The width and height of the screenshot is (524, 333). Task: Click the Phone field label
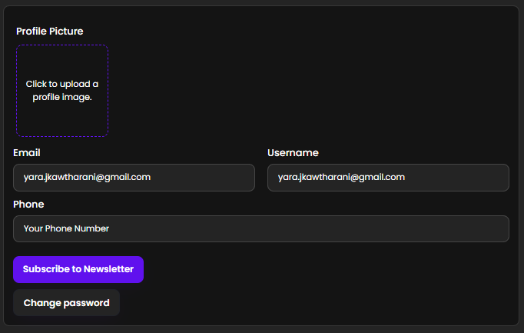click(28, 205)
